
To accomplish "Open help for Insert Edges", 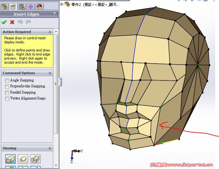I will (54, 14).
